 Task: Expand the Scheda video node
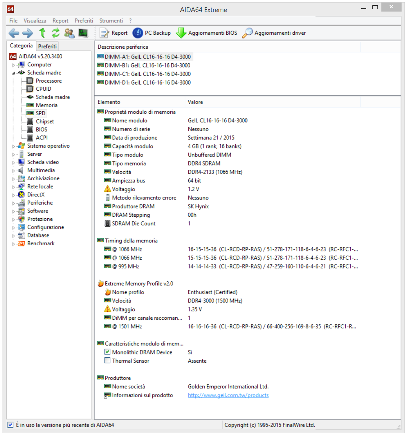14,163
